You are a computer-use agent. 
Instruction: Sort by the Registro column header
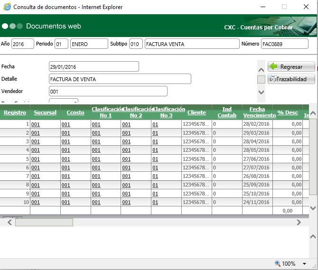(15, 112)
